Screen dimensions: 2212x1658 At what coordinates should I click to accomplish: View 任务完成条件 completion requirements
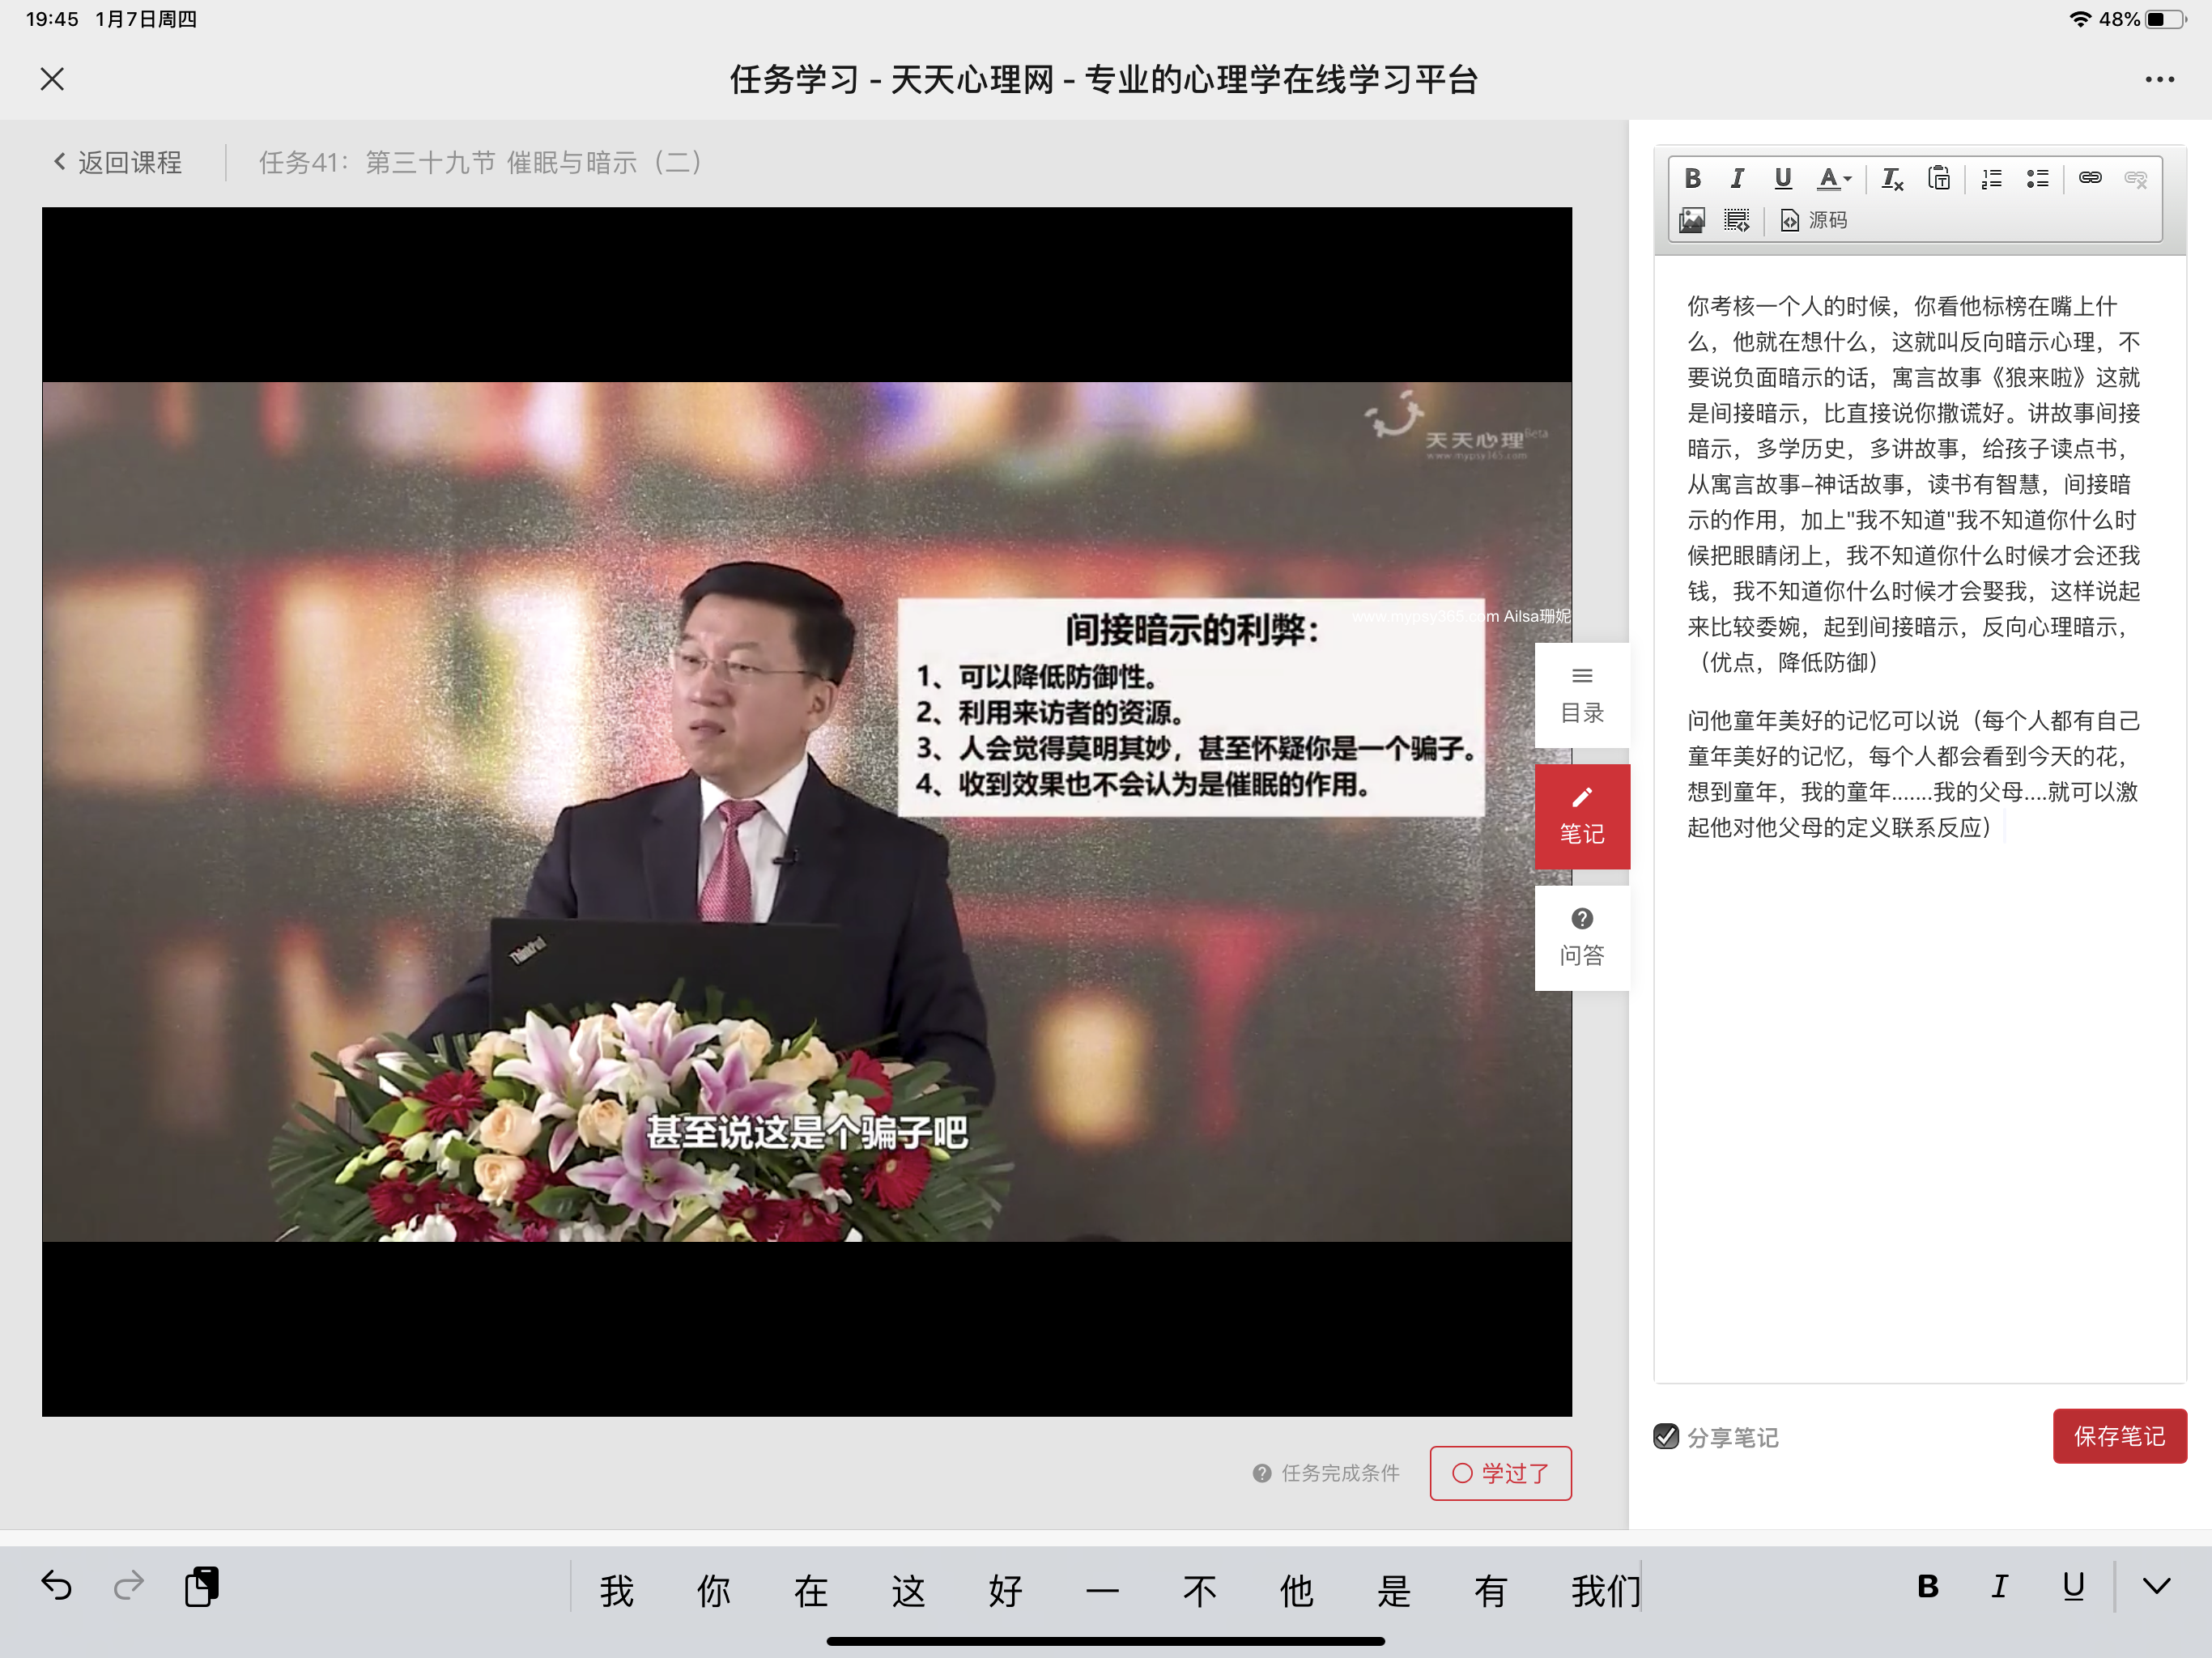1326,1473
